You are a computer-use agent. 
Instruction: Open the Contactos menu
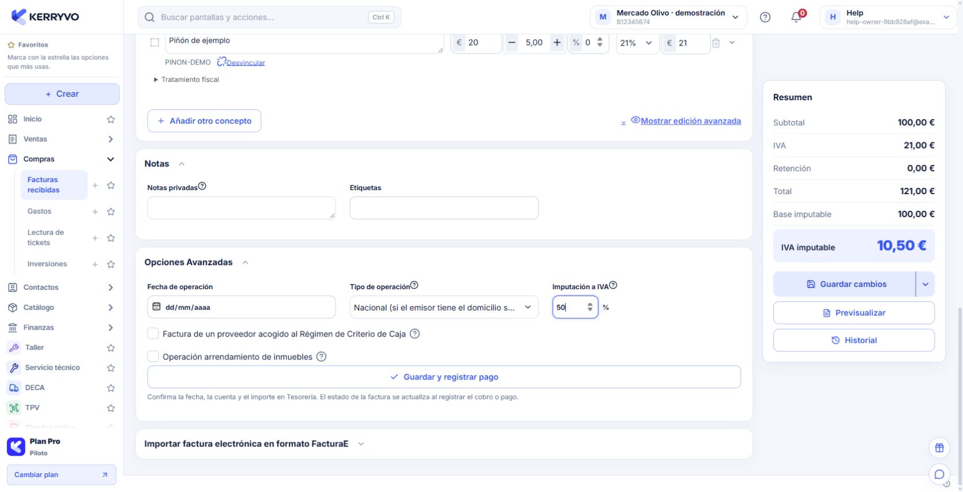click(62, 287)
